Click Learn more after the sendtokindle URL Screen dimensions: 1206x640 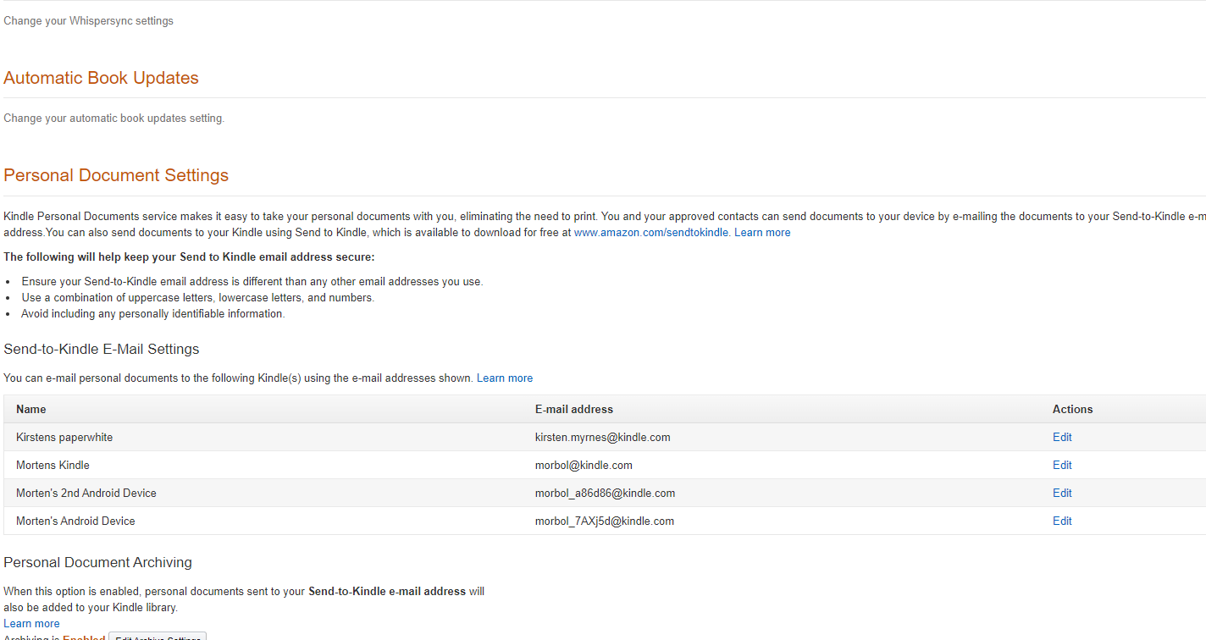pos(762,232)
